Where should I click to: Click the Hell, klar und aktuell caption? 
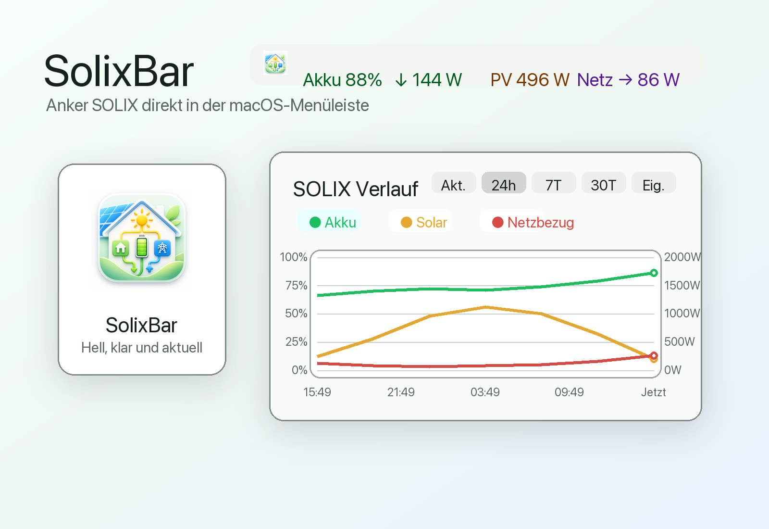(142, 347)
